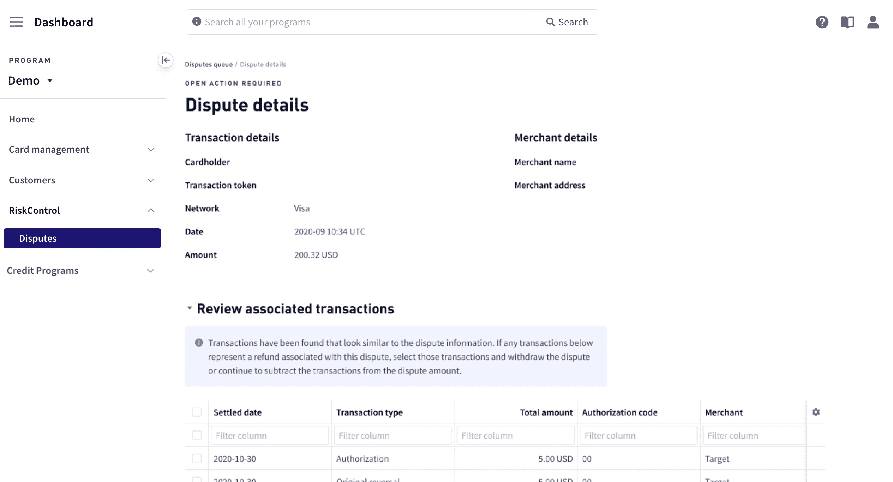Open the user profile icon
Viewport: 893px width, 482px height.
tap(873, 22)
